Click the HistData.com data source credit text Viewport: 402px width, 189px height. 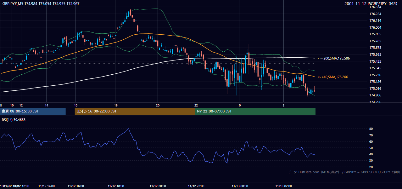[344, 172]
